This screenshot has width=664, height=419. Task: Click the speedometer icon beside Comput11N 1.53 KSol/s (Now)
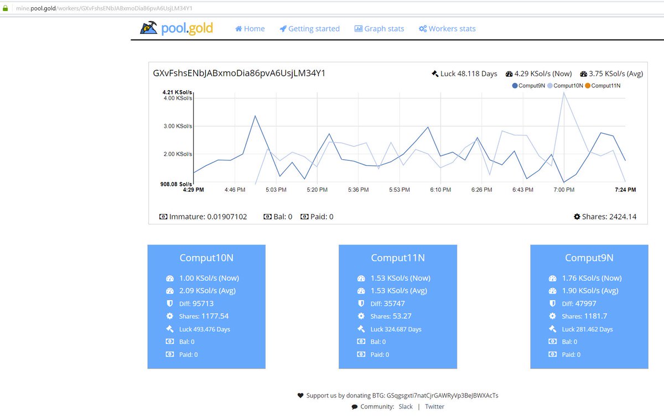[x=361, y=278]
